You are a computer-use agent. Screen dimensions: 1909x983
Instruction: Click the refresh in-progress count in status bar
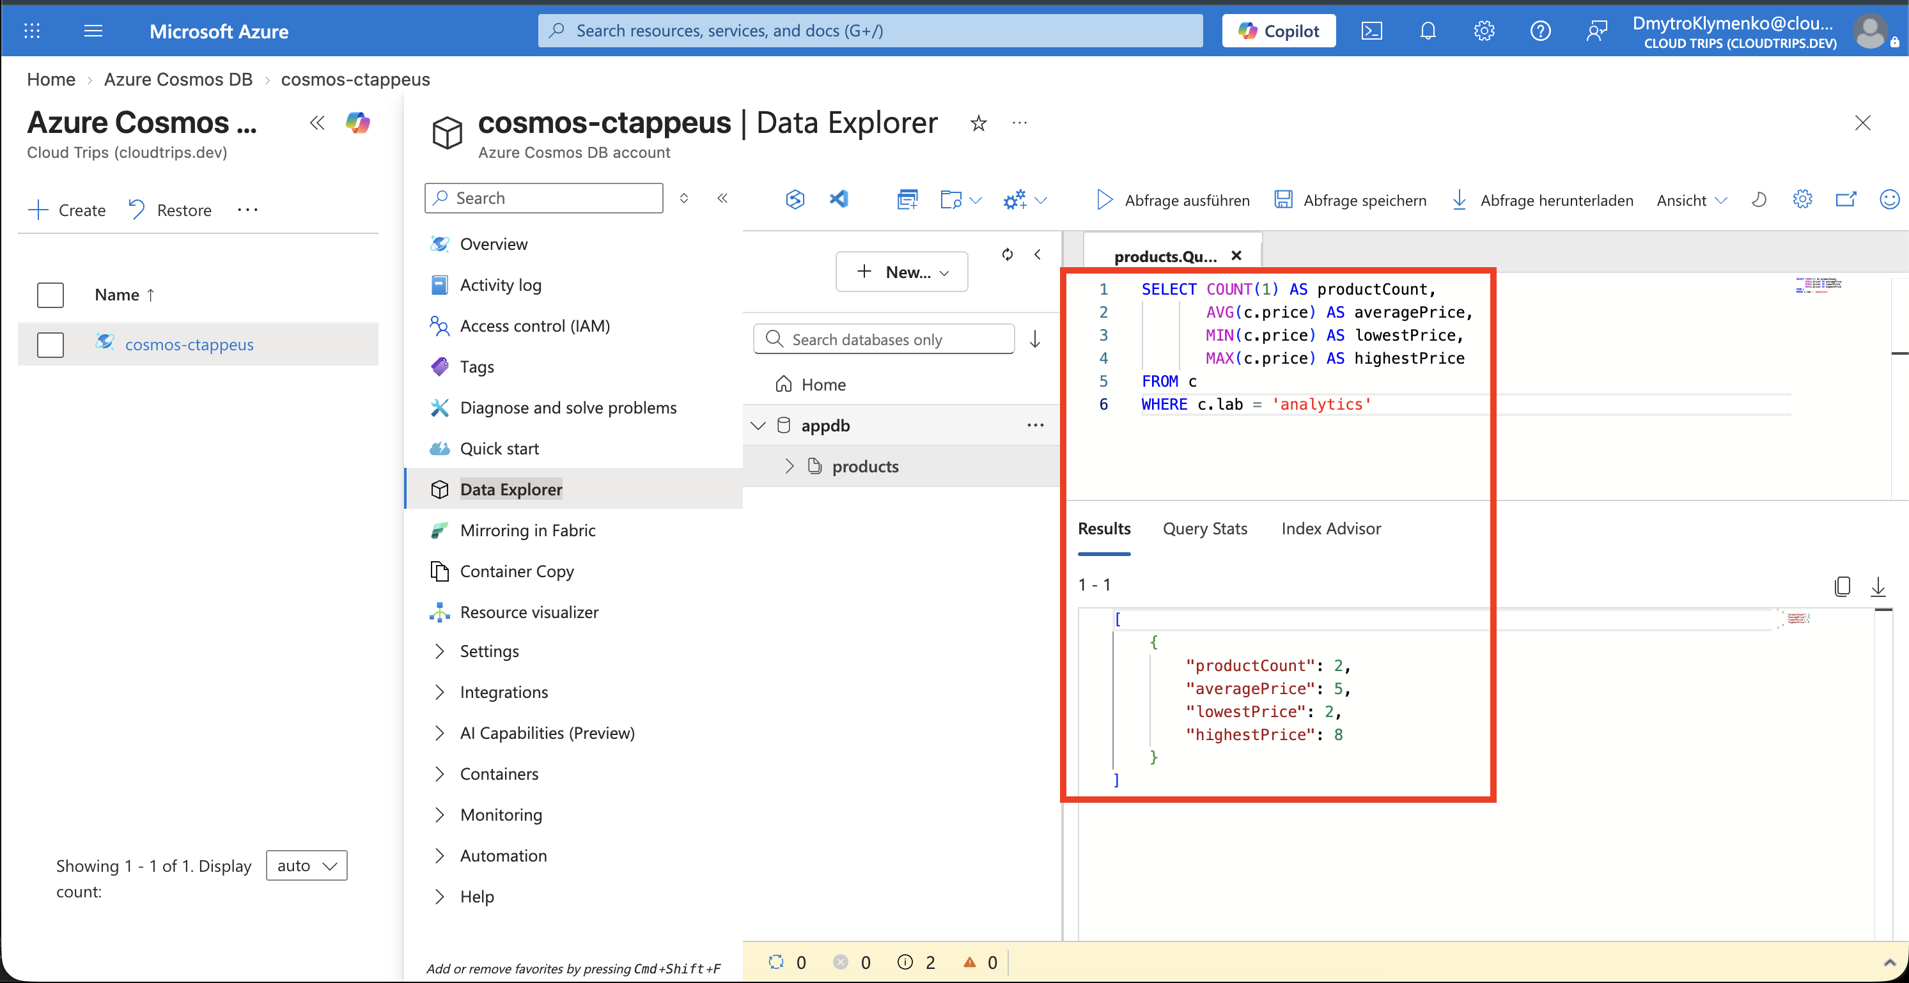click(787, 963)
